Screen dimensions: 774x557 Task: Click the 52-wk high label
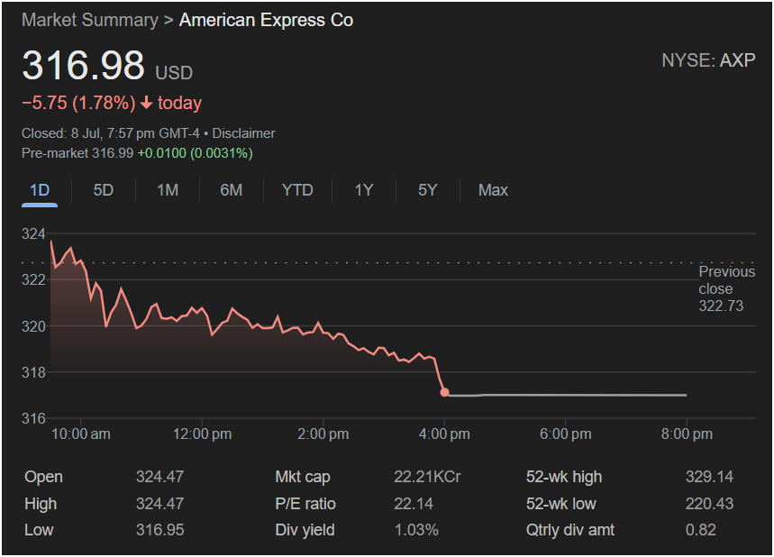pyautogui.click(x=564, y=477)
